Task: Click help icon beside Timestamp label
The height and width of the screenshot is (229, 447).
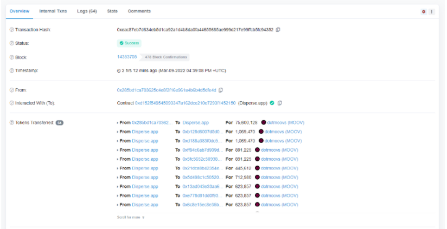Action: (x=12, y=70)
